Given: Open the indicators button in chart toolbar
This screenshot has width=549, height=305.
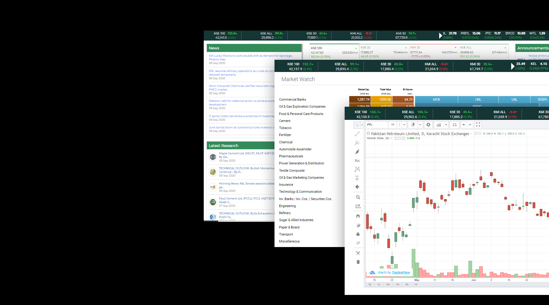Looking at the screenshot, I should pos(439,124).
